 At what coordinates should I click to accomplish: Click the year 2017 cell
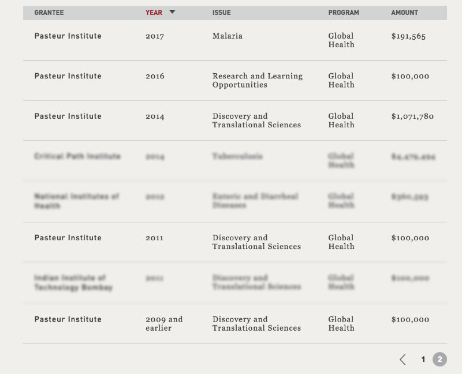tap(155, 36)
